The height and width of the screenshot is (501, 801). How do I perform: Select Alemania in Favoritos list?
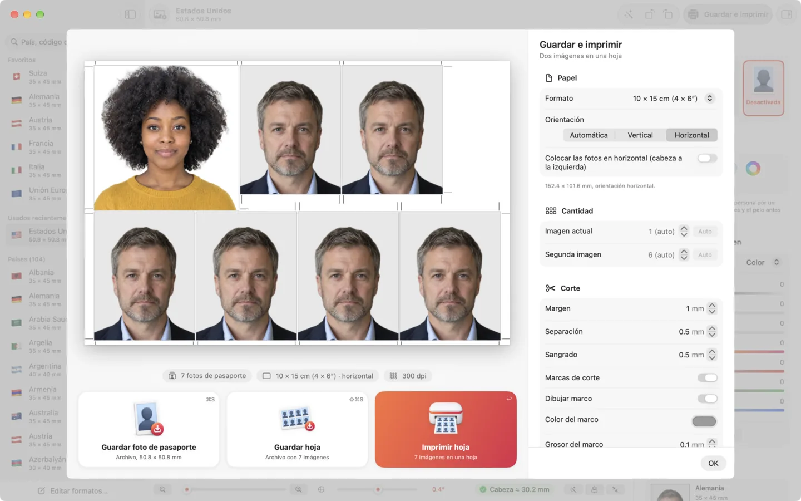coord(37,100)
